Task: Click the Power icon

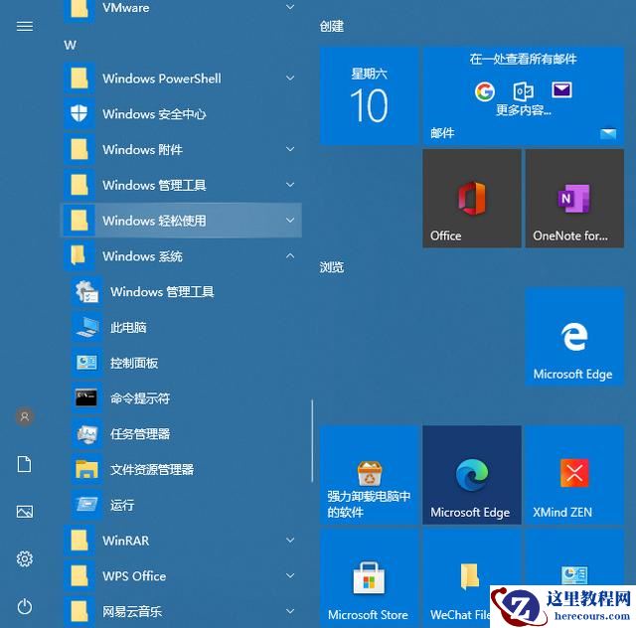Action: (24, 606)
